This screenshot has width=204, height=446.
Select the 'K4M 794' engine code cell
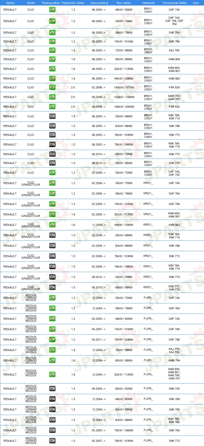174,360
